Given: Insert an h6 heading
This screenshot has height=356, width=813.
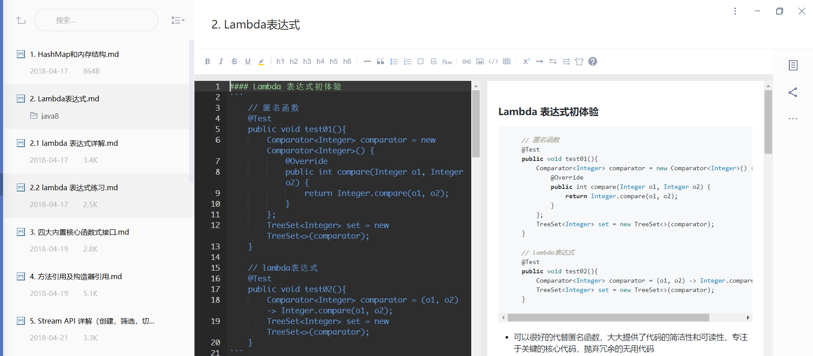Looking at the screenshot, I should (x=347, y=61).
